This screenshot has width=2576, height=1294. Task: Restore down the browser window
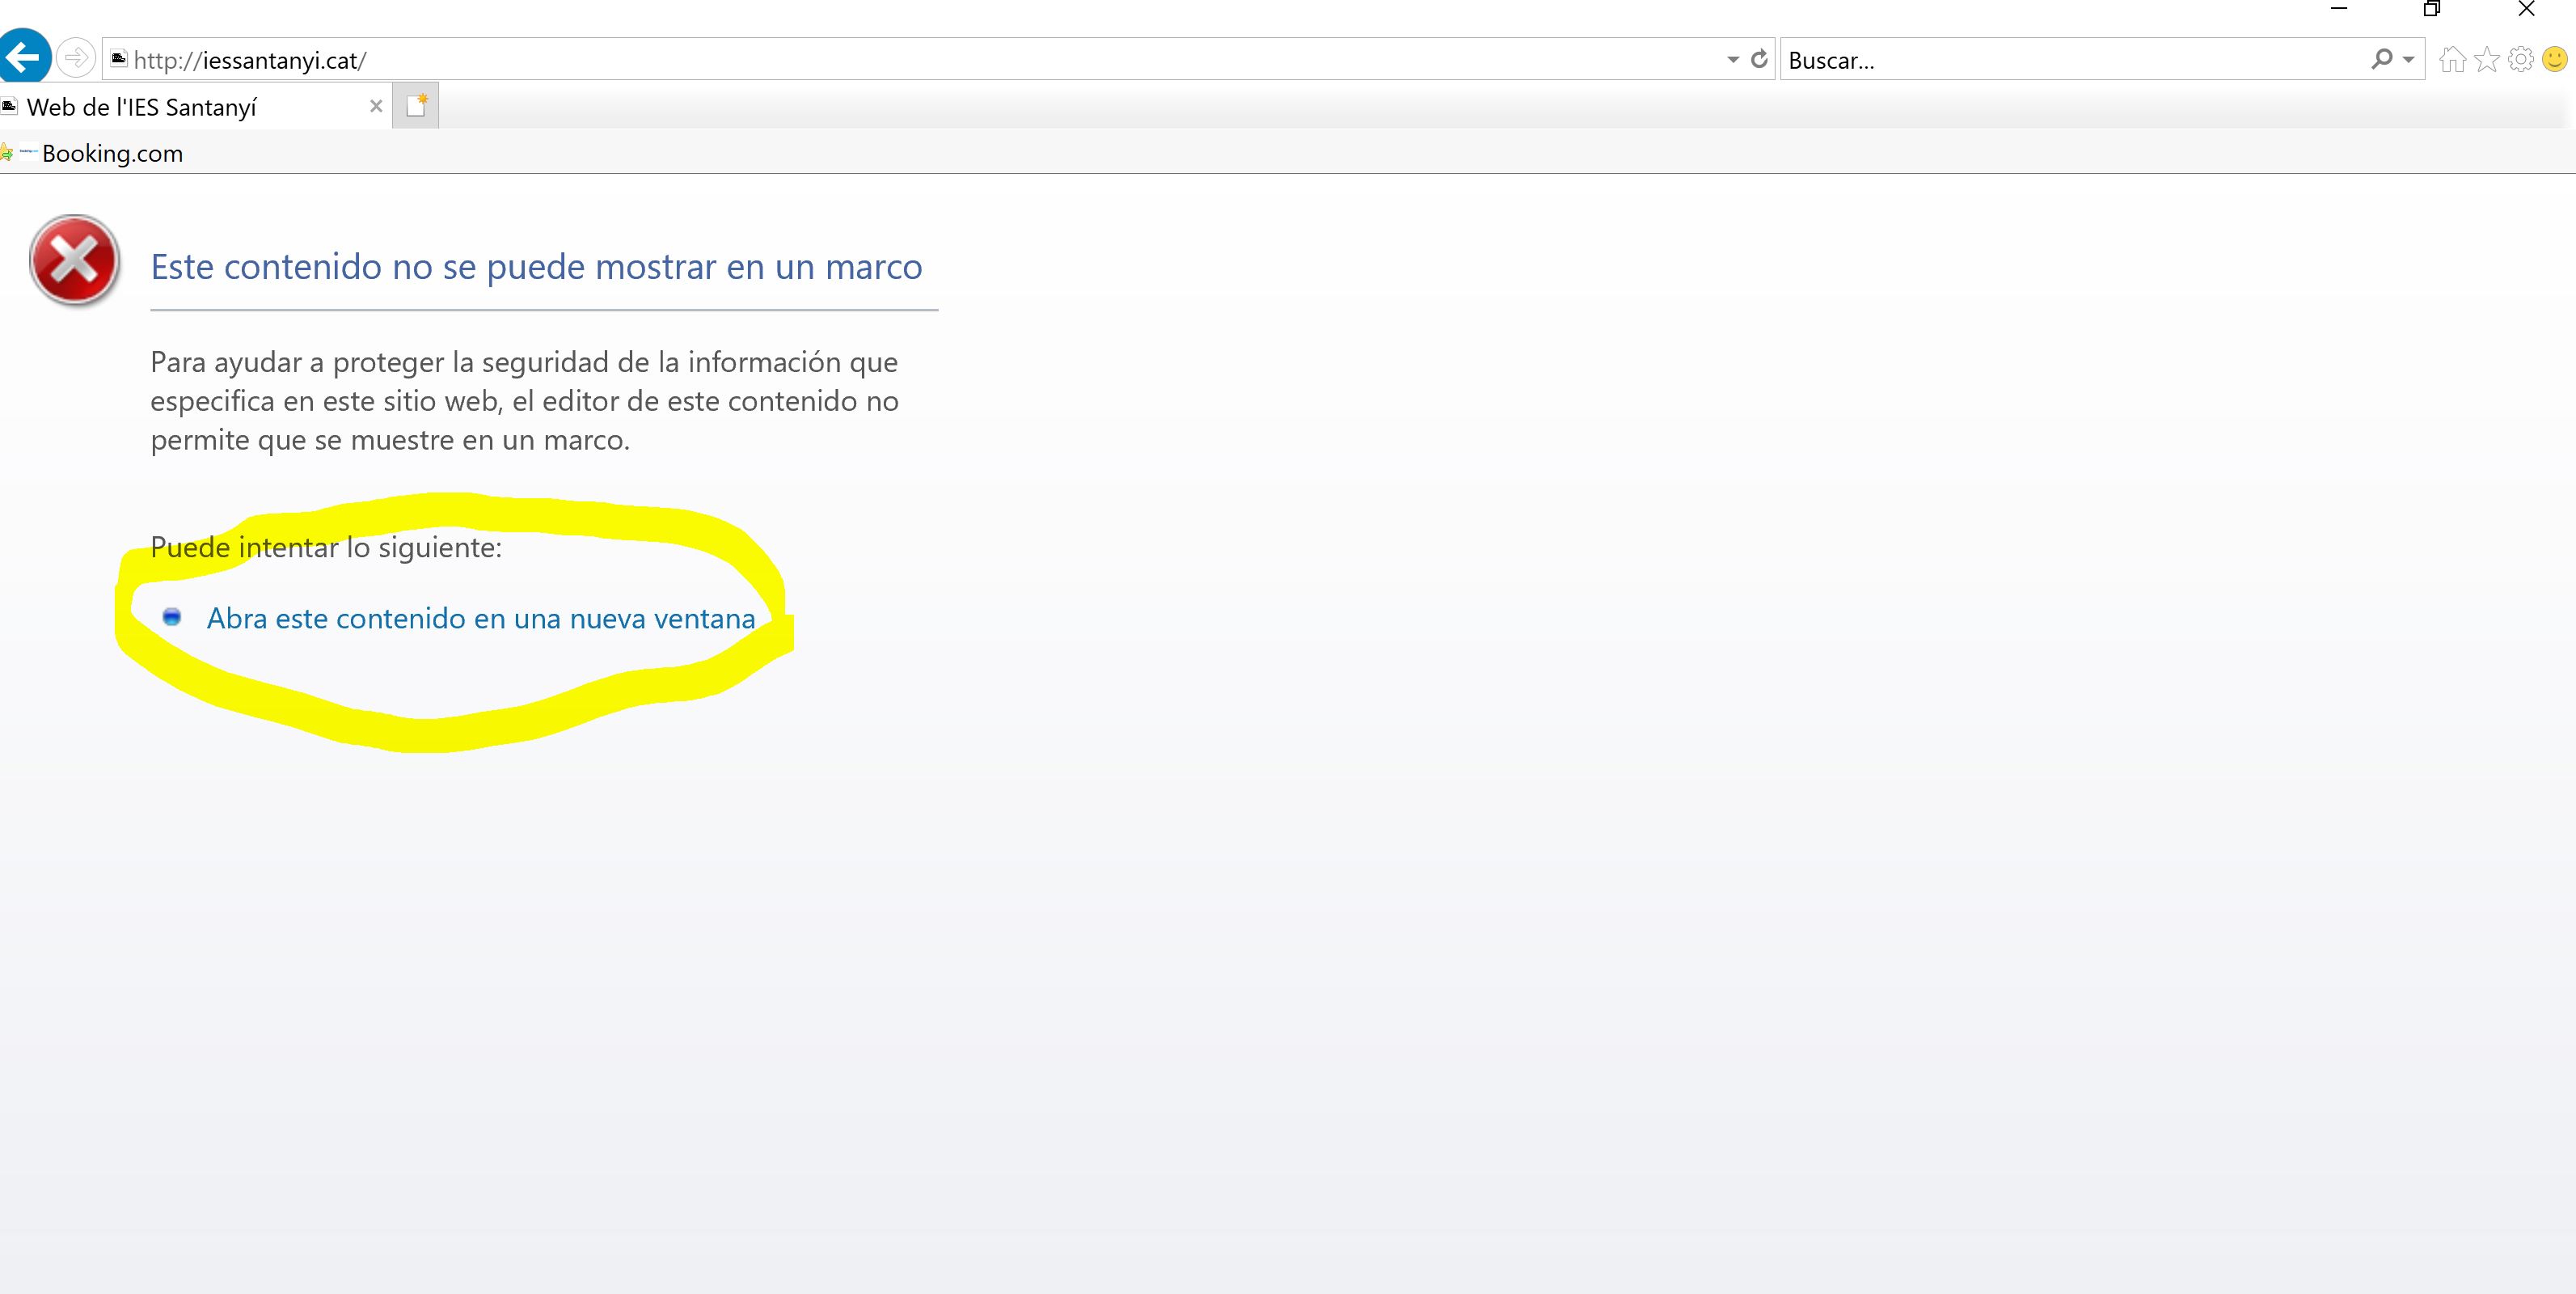click(x=2432, y=9)
